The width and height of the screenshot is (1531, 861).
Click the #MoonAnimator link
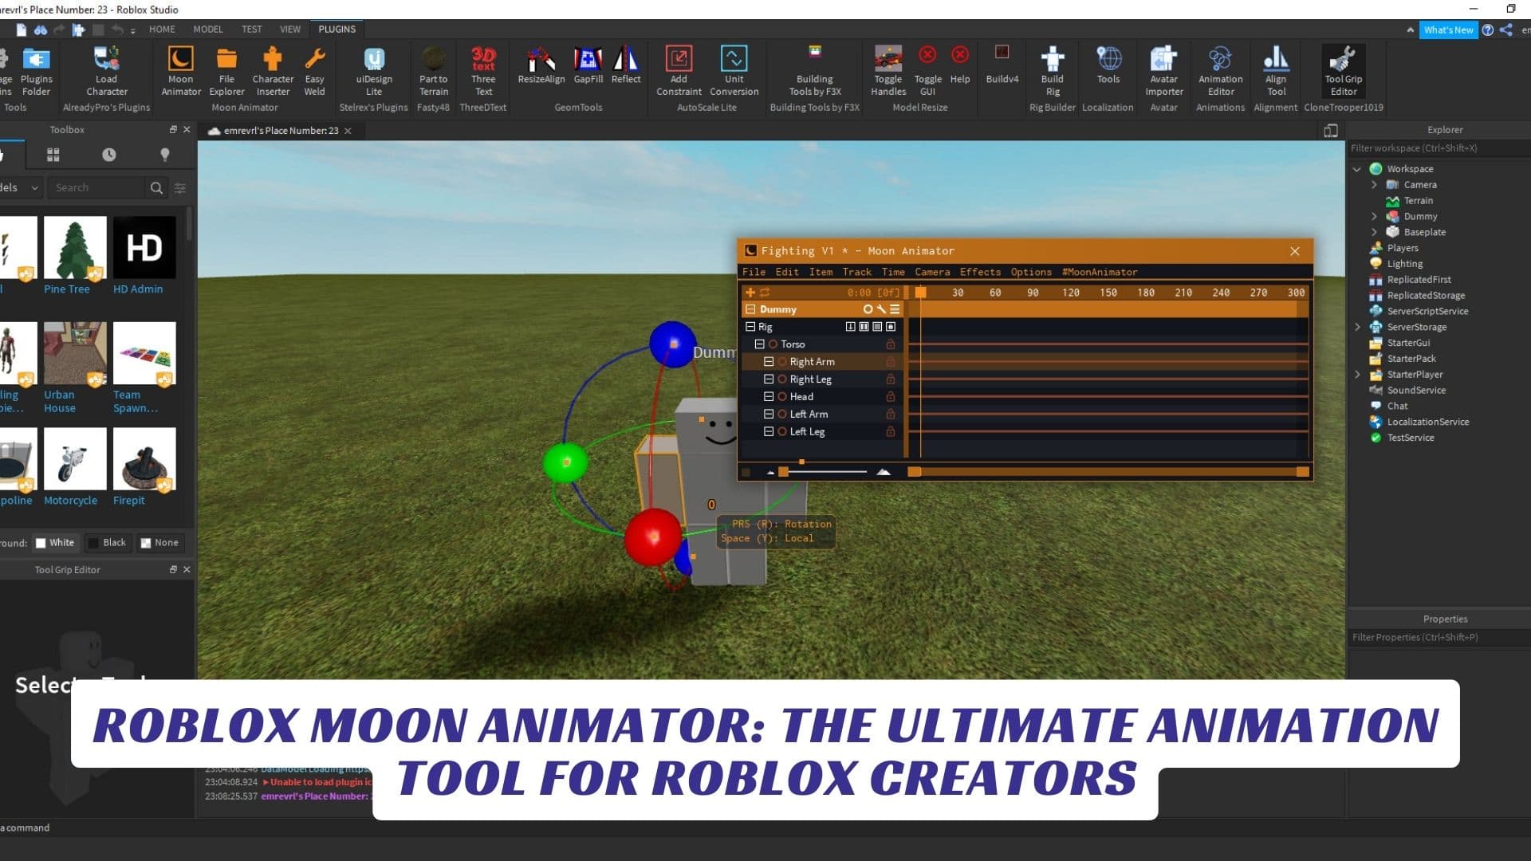pyautogui.click(x=1099, y=273)
